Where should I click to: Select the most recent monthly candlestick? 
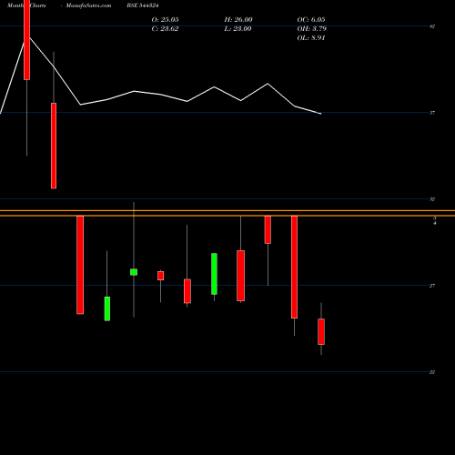coord(321,331)
